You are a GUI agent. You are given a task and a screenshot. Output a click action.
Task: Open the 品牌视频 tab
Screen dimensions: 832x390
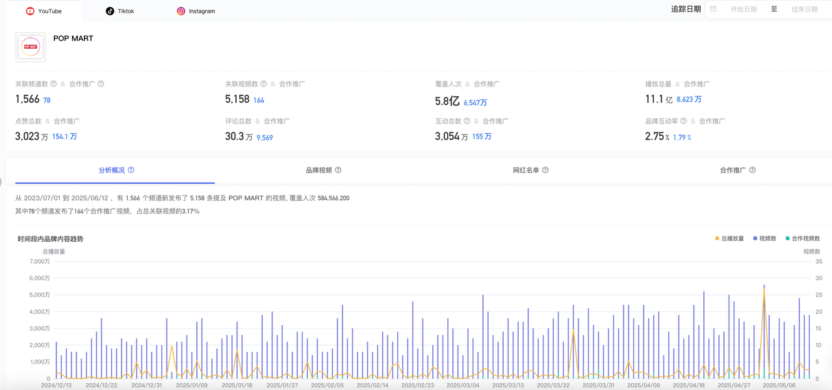point(323,170)
